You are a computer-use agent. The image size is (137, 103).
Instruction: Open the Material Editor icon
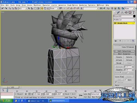pyautogui.click(x=119, y=8)
